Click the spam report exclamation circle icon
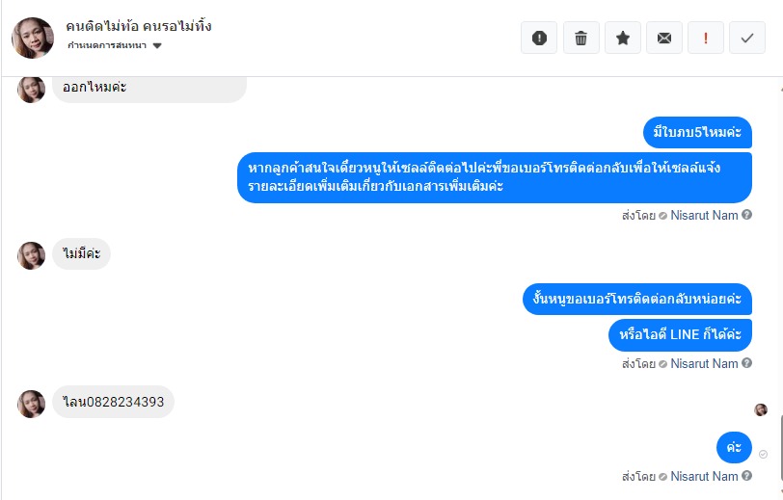 pyautogui.click(x=539, y=38)
